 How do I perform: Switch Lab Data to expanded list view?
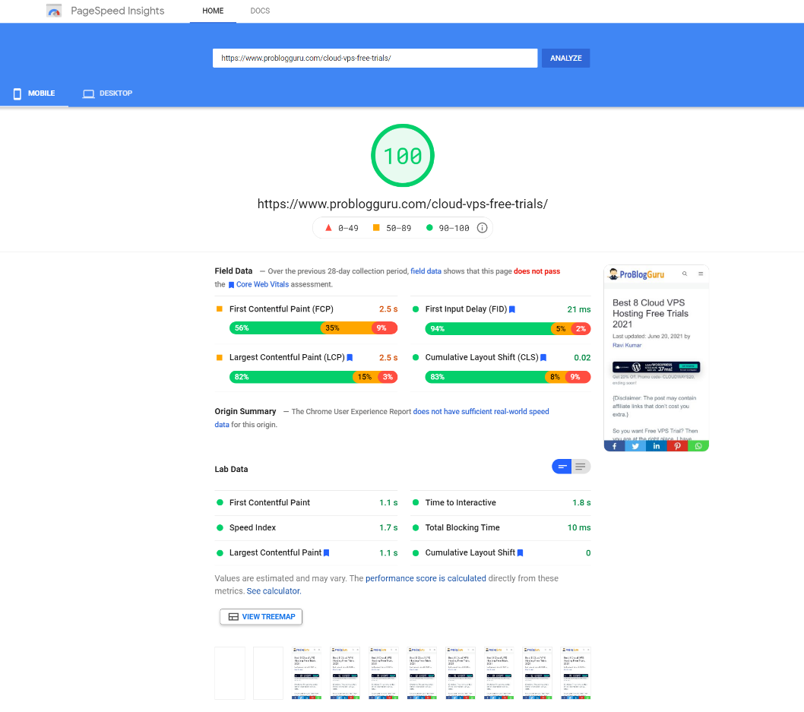pos(581,466)
